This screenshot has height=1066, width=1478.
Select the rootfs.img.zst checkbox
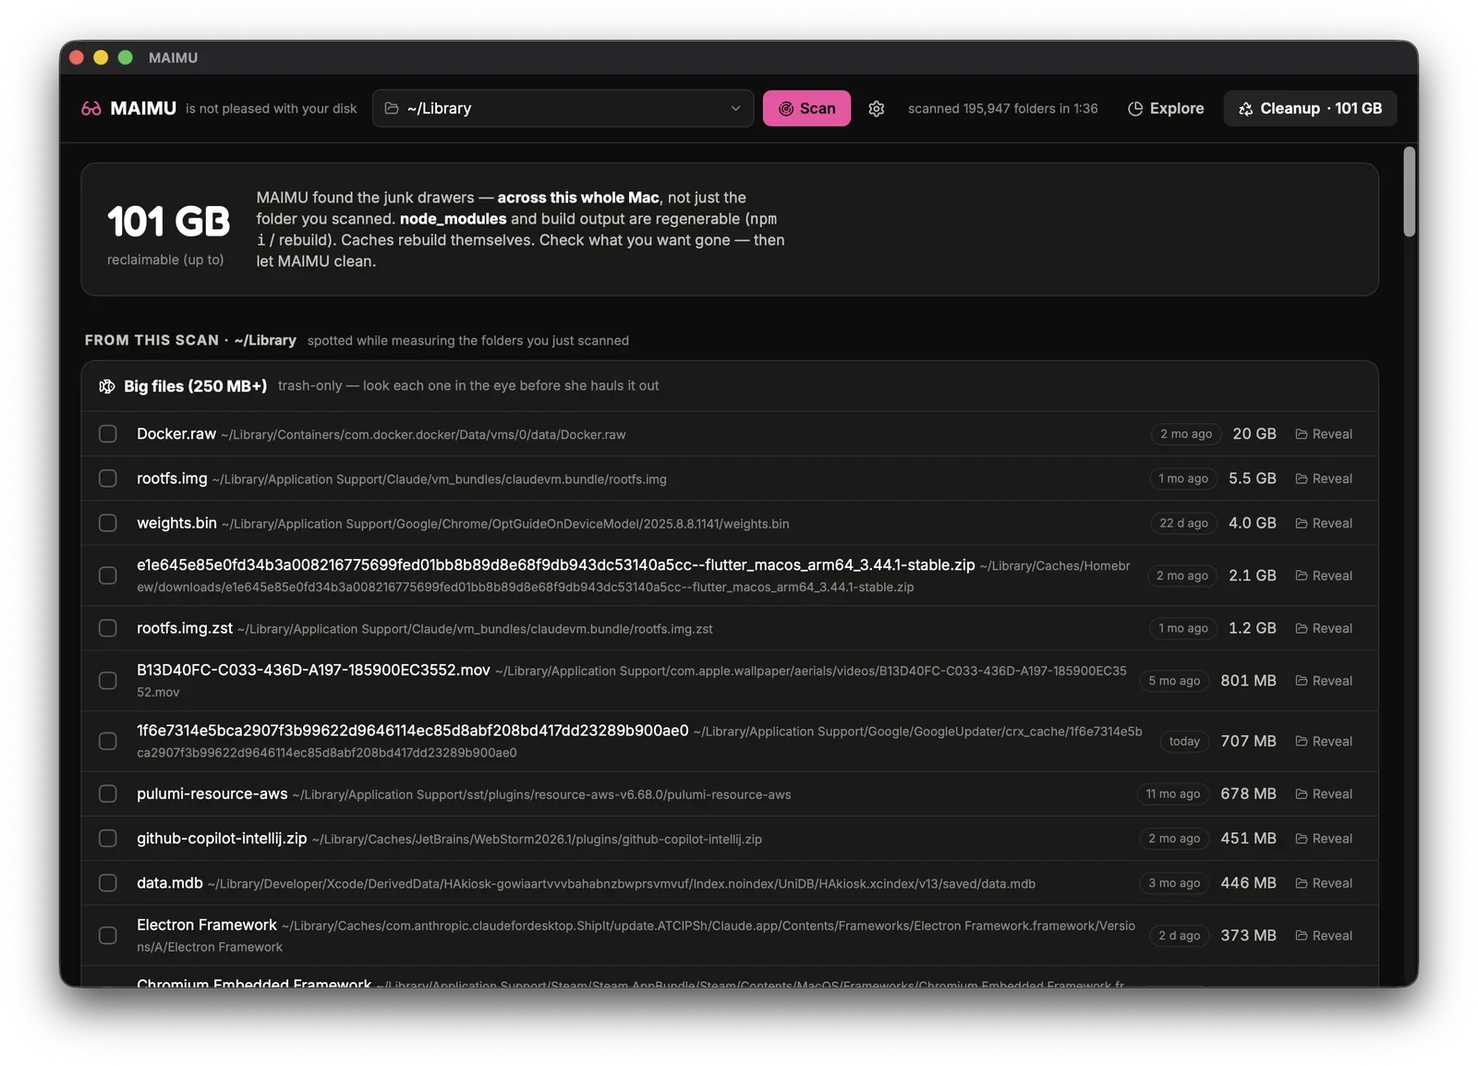108,628
